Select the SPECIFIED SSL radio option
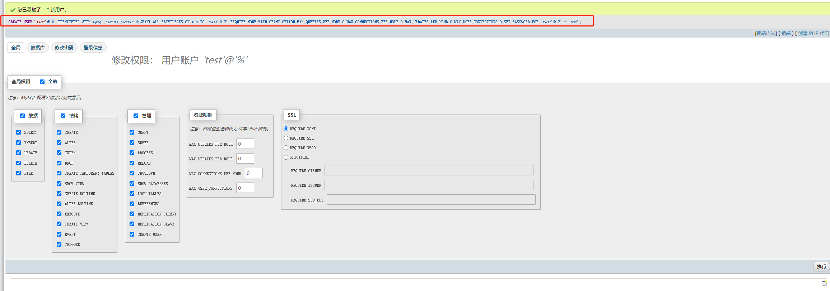This screenshot has height=291, width=830. (x=286, y=157)
